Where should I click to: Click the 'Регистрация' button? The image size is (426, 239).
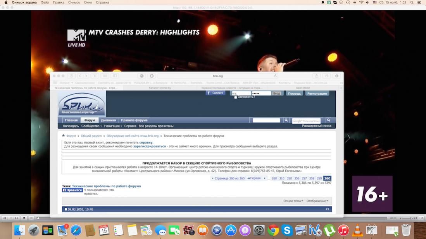317,94
